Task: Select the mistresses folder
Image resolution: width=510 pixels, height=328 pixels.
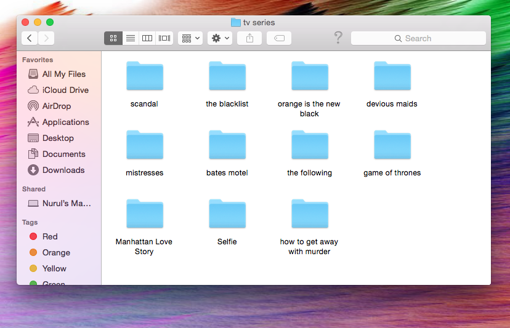Action: (x=145, y=145)
